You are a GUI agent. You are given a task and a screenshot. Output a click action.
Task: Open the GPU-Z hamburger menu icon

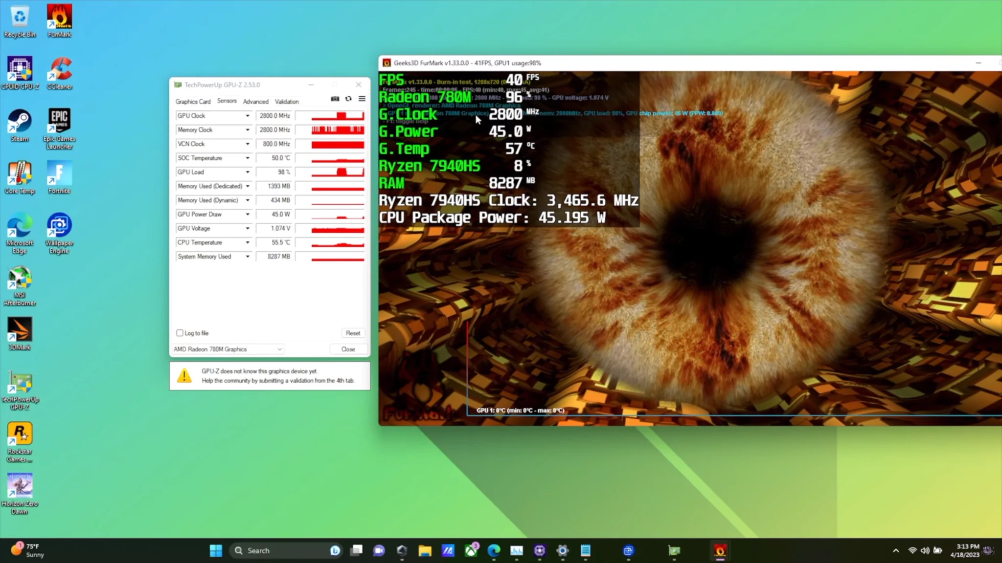click(x=362, y=99)
